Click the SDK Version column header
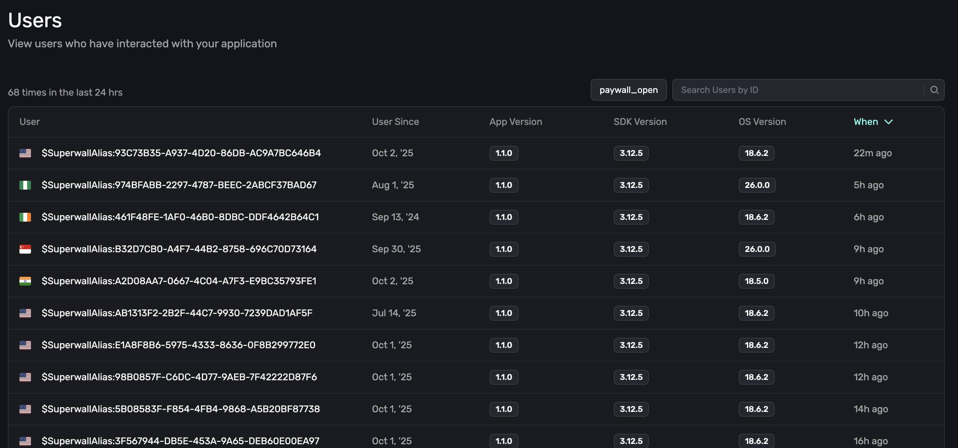 pos(640,122)
